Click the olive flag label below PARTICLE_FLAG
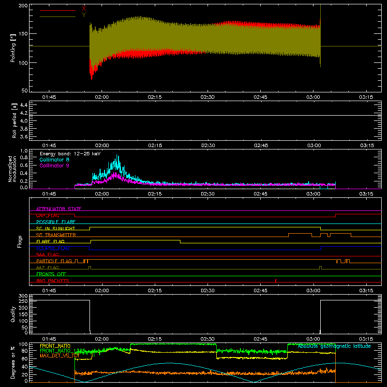387x387 pixels. [47, 268]
